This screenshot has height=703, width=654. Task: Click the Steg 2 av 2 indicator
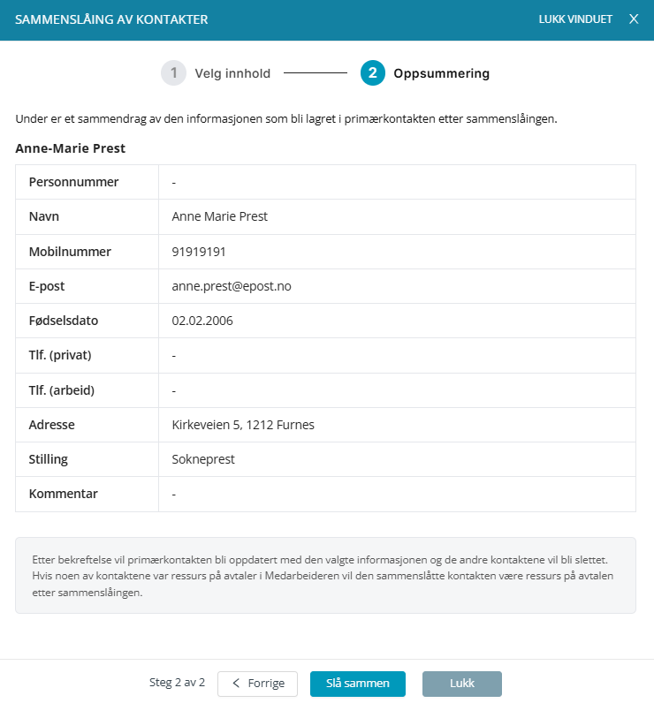(x=177, y=683)
